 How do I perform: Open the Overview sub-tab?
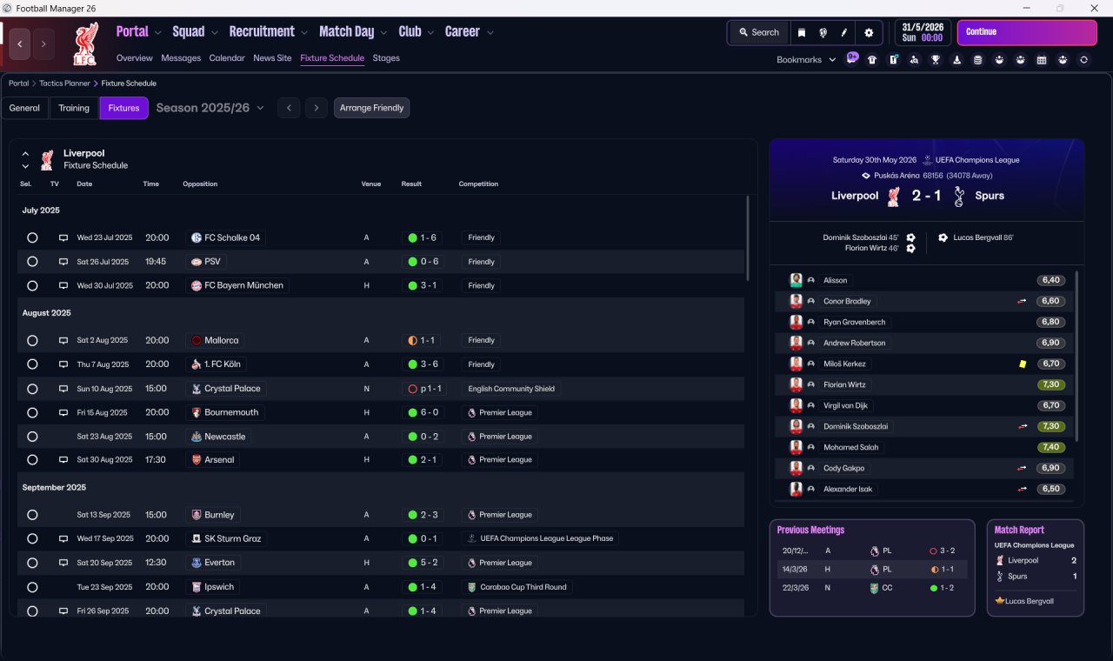tap(135, 58)
